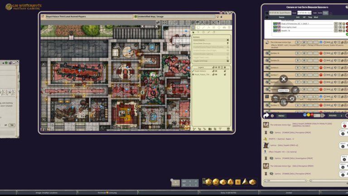Toggle Royal_Palace layer visibility eye
348x196 pixels.
point(216,75)
